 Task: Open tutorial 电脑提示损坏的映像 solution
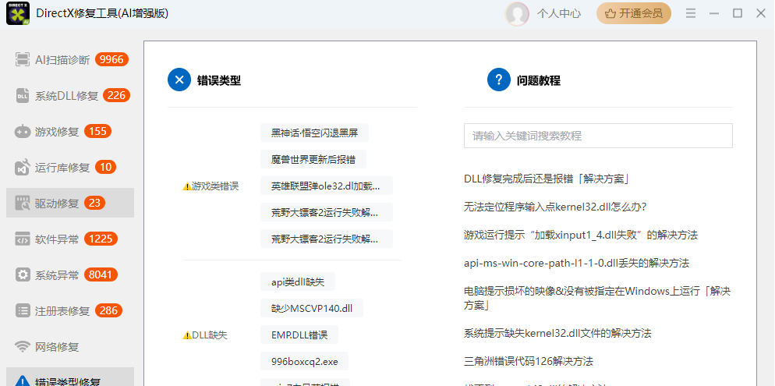597,298
